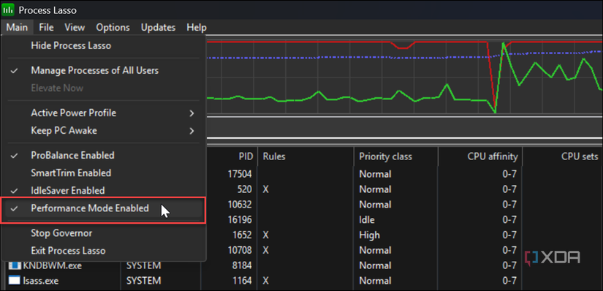Click PID 1652 cell

coord(242,235)
